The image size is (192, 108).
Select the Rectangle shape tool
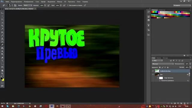click(2, 67)
